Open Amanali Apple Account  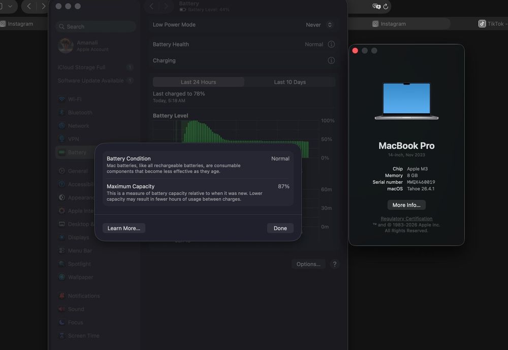[x=96, y=46]
